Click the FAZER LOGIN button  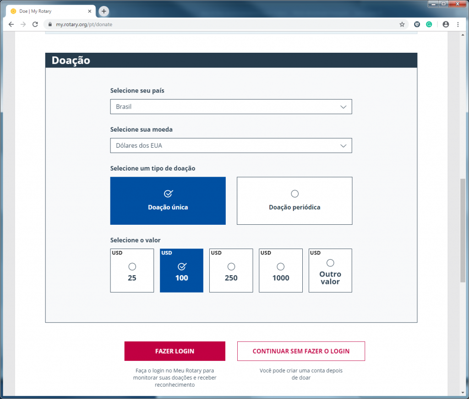pos(175,351)
